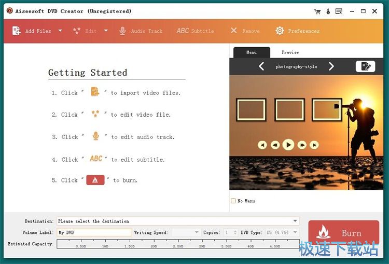Click the shopping cart purchase icon
The height and width of the screenshot is (264, 389).
317,11
